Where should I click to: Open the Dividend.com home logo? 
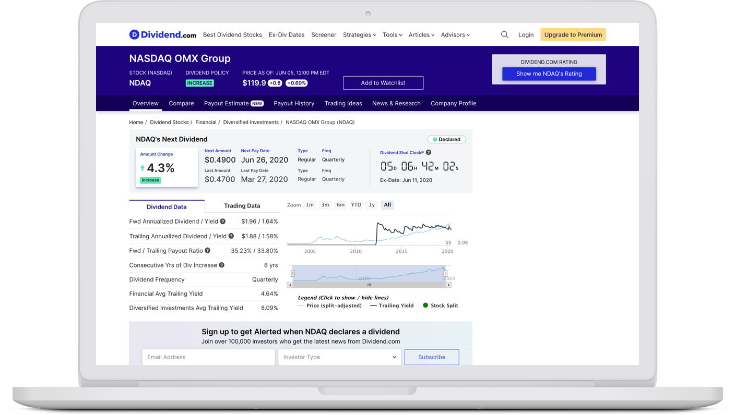click(163, 35)
